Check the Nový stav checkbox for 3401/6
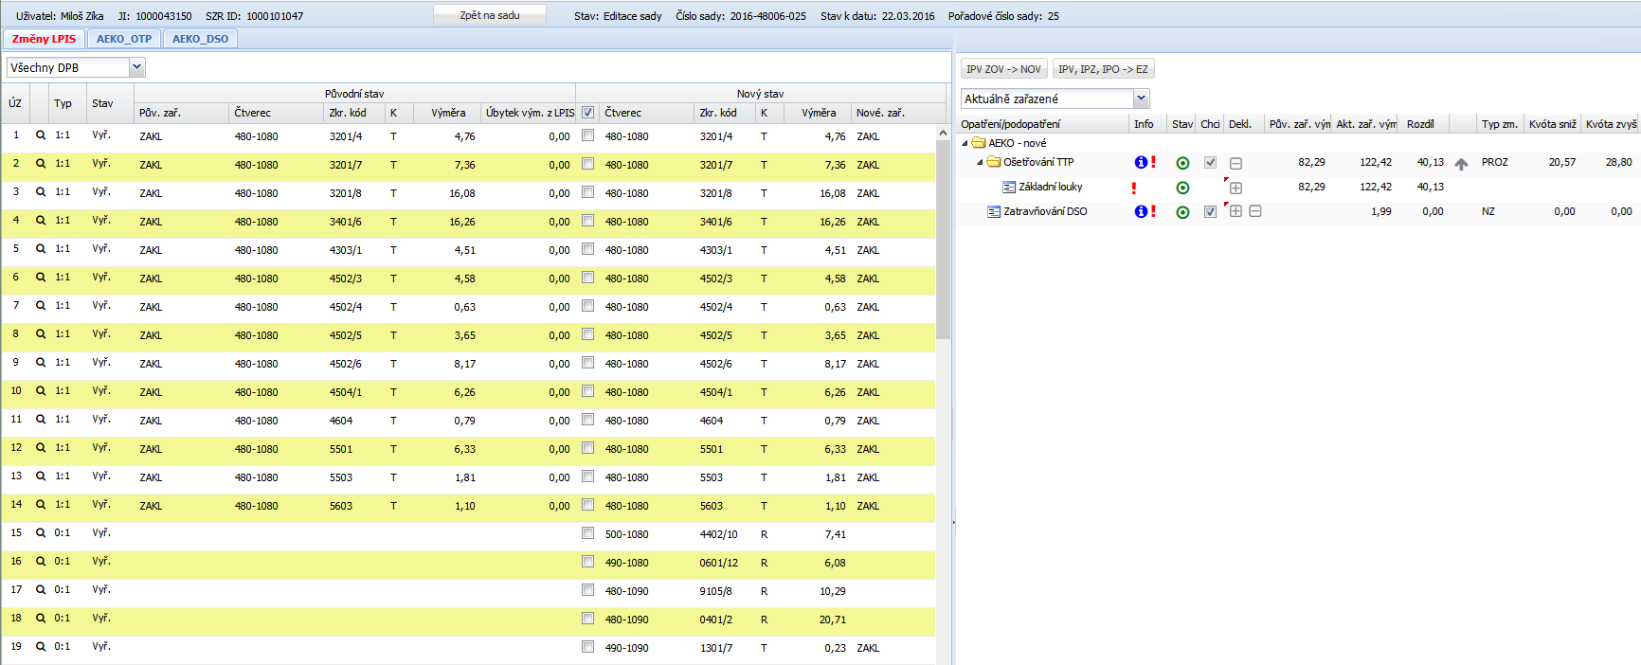Image resolution: width=1641 pixels, height=665 pixels. pyautogui.click(x=587, y=221)
